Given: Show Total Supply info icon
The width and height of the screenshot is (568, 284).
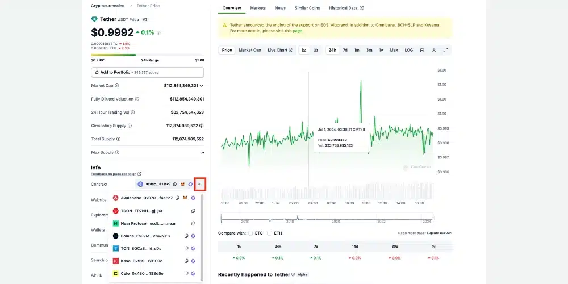Looking at the screenshot, I should point(119,139).
